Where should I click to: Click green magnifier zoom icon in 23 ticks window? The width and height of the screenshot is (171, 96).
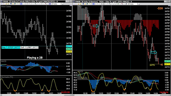pyautogui.click(x=35, y=4)
